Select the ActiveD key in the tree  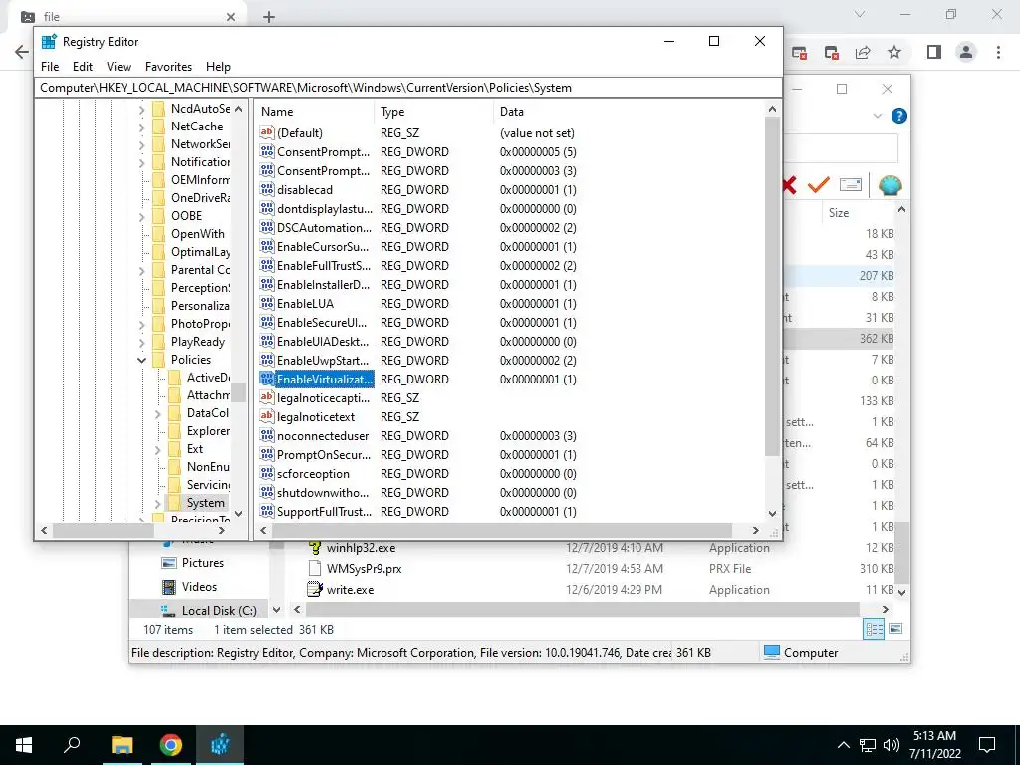208,378
